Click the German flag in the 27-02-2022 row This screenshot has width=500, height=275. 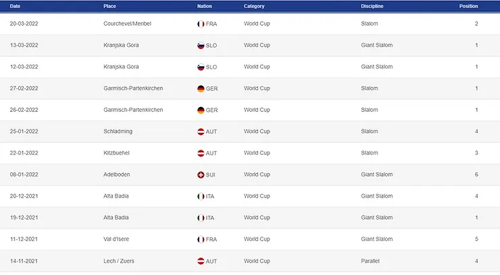201,89
